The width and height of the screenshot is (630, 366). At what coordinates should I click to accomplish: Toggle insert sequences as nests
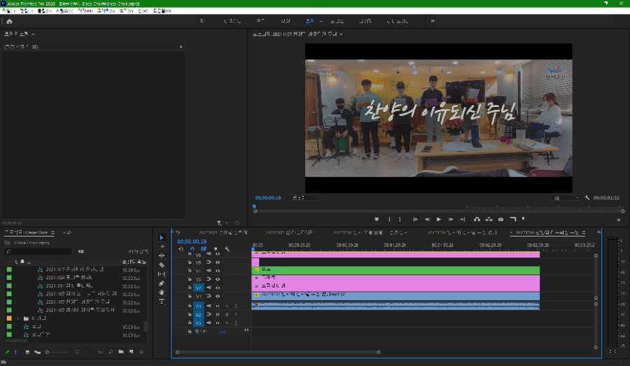click(181, 249)
